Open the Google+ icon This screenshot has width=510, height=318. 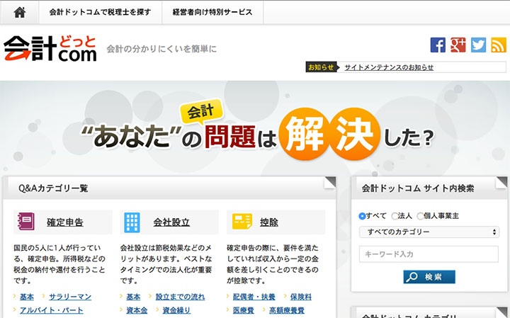[x=458, y=45]
